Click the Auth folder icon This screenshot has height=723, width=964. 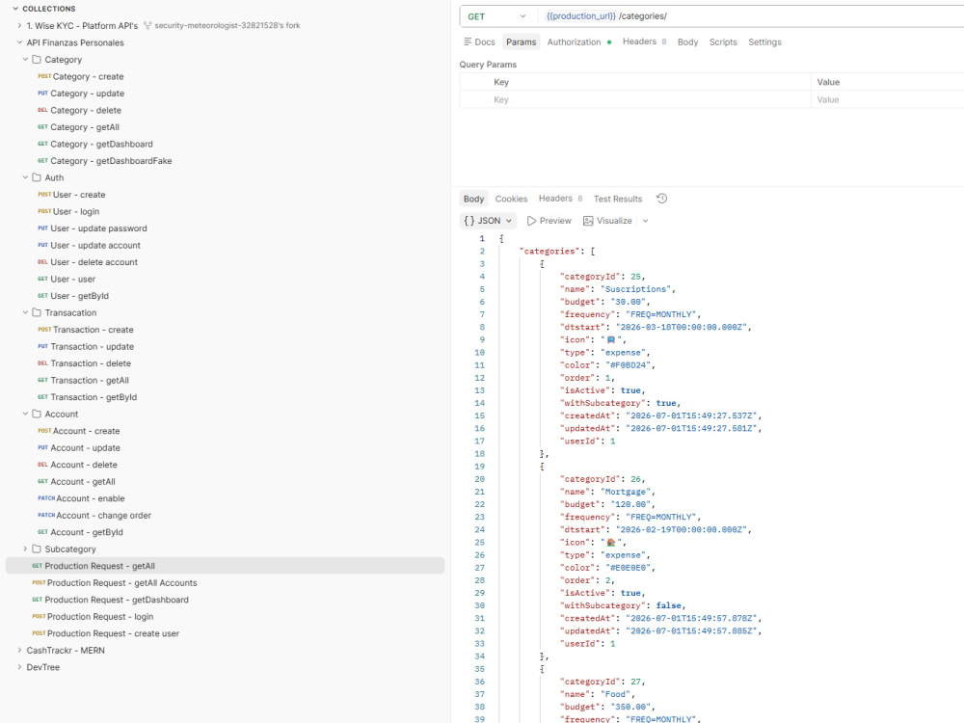click(x=37, y=177)
